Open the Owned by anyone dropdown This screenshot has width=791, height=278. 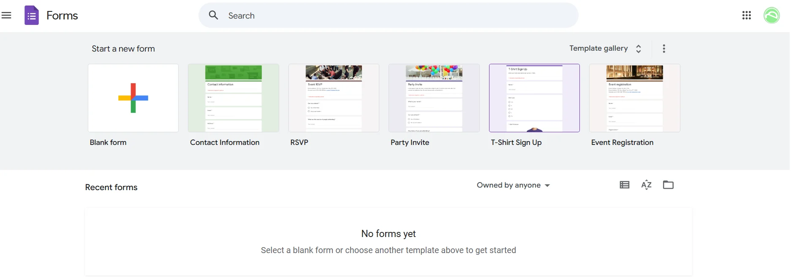coord(513,185)
